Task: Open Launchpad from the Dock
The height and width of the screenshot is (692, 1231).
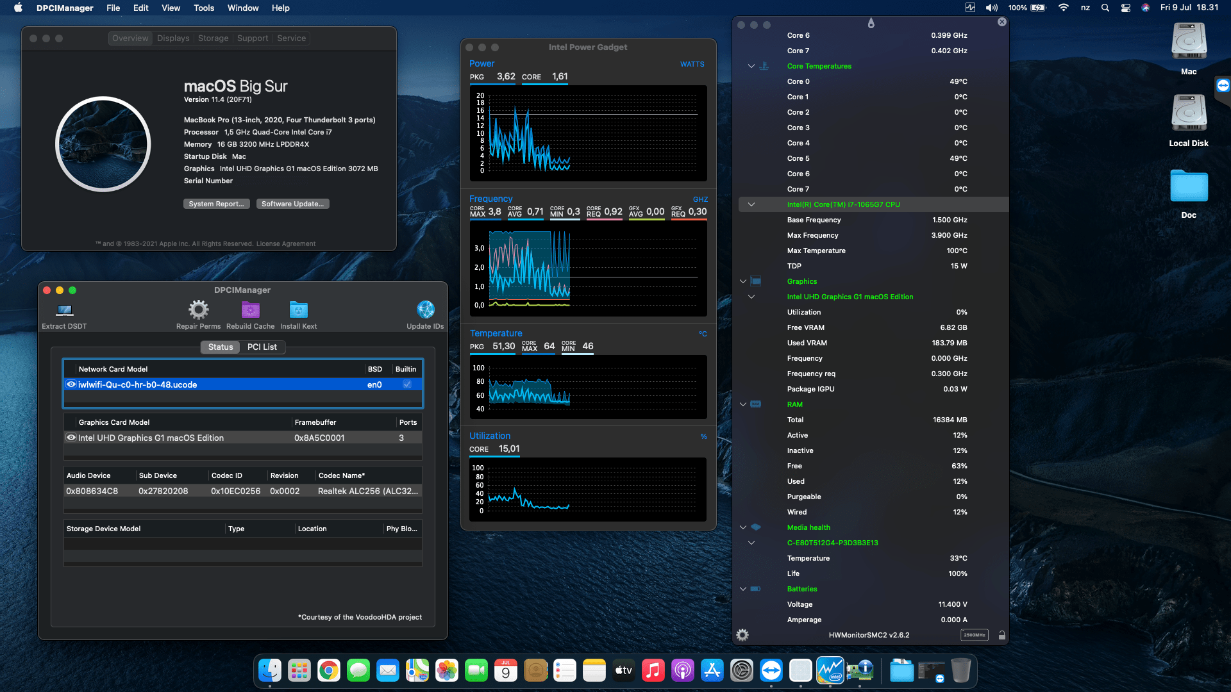Action: pos(299,671)
